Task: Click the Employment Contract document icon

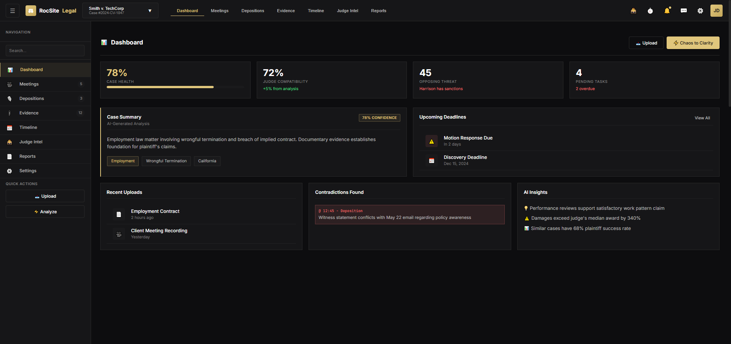Action: pyautogui.click(x=119, y=214)
